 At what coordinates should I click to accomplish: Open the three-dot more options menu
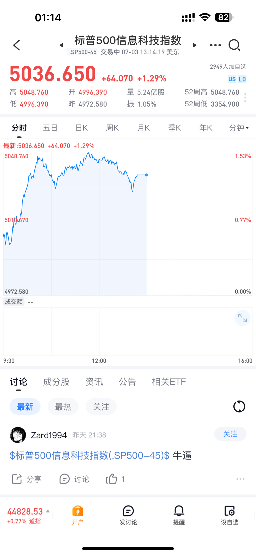[215, 45]
